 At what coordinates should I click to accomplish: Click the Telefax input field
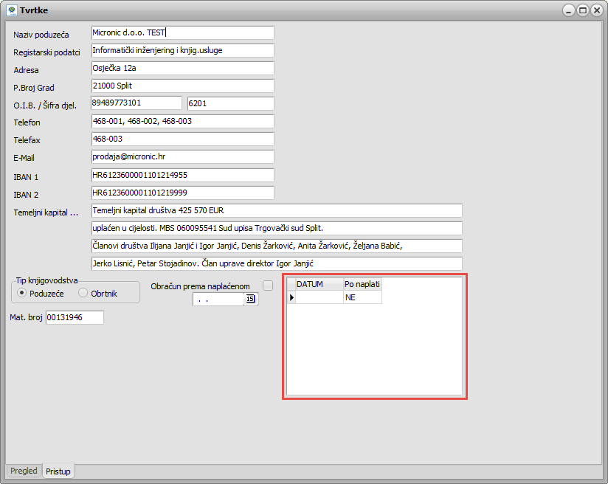tap(183, 139)
